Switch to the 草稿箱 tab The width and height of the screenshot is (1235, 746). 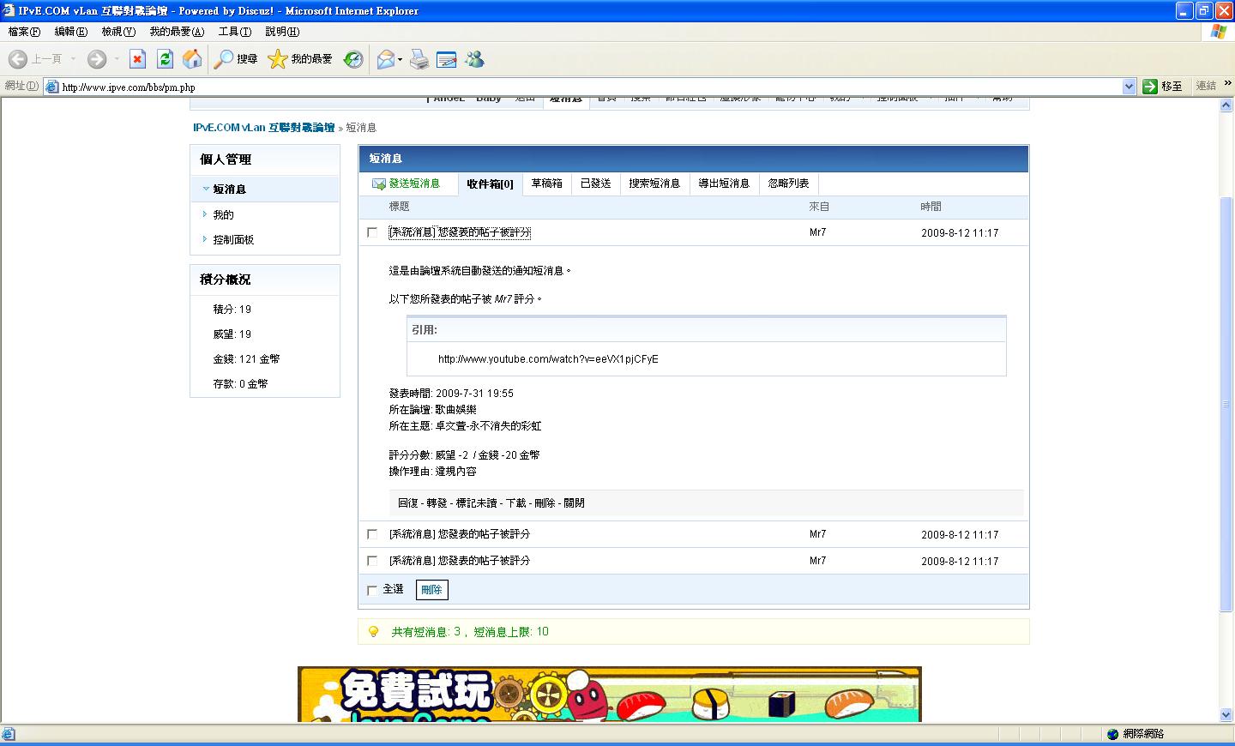coord(546,183)
